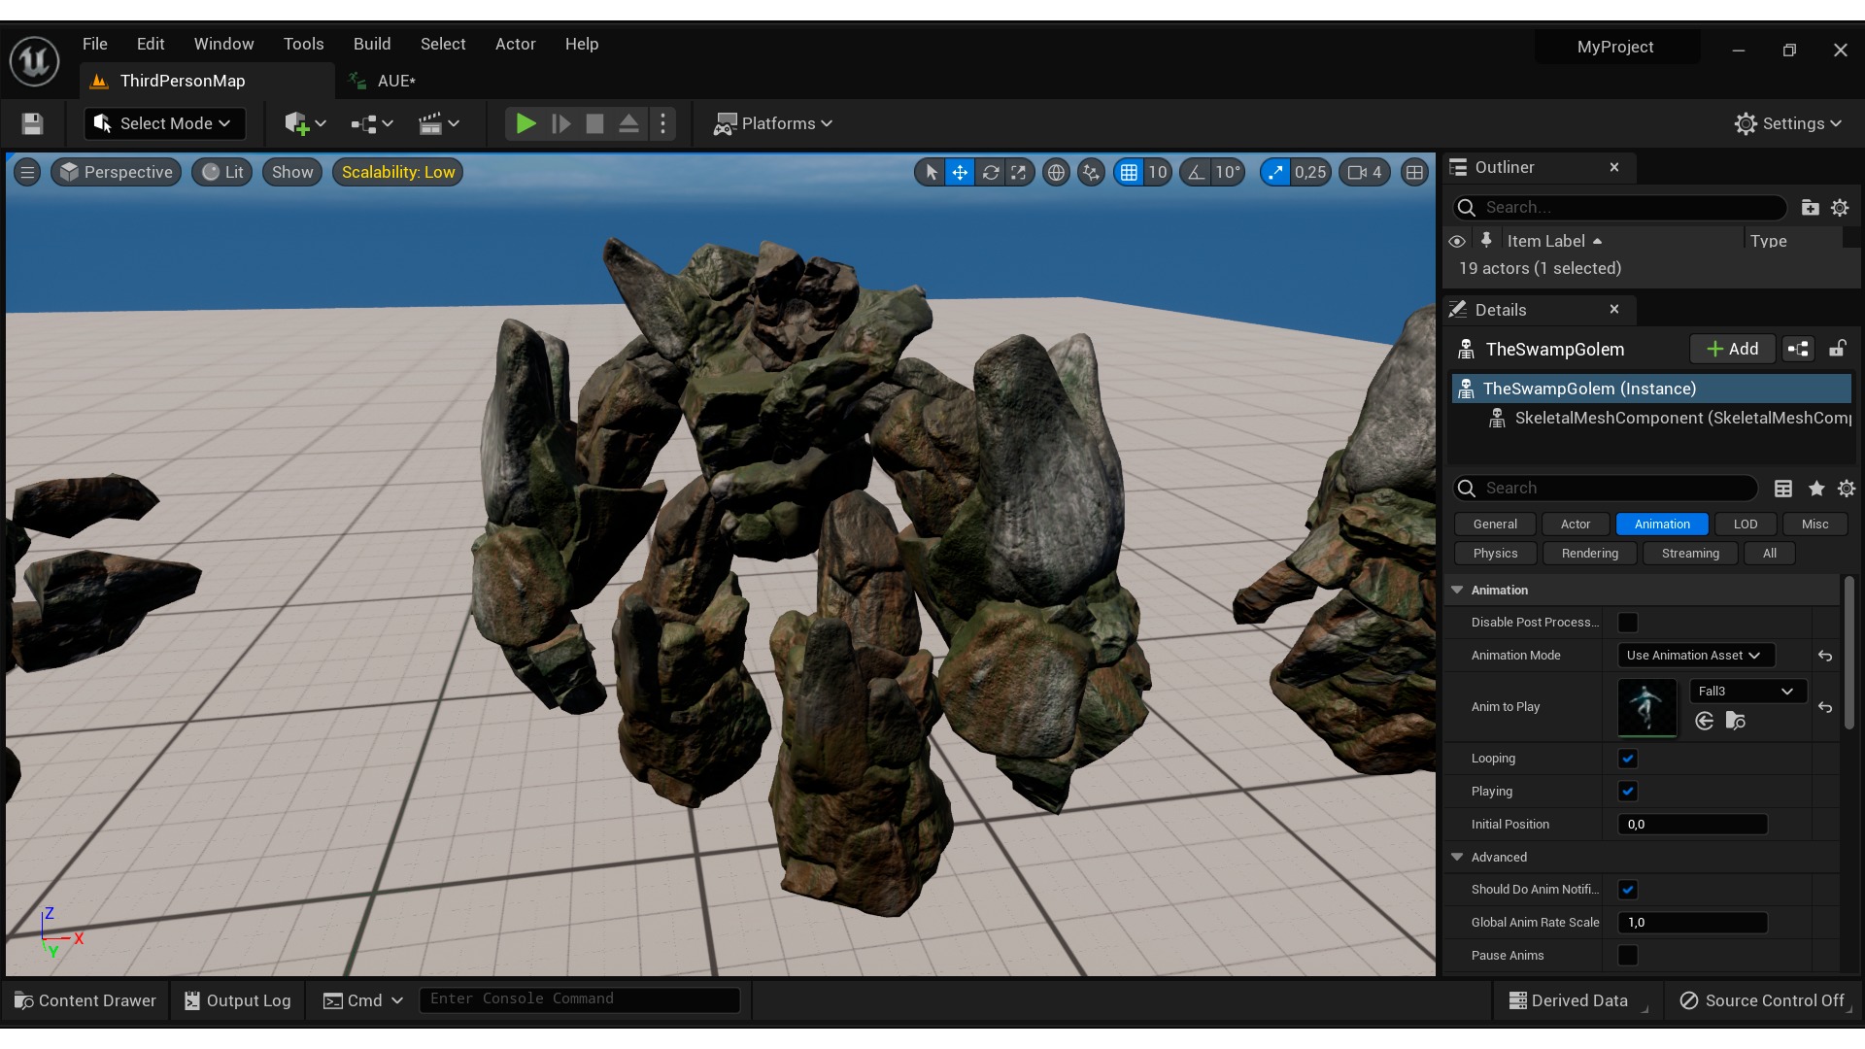Open Details view options gear

click(x=1847, y=489)
